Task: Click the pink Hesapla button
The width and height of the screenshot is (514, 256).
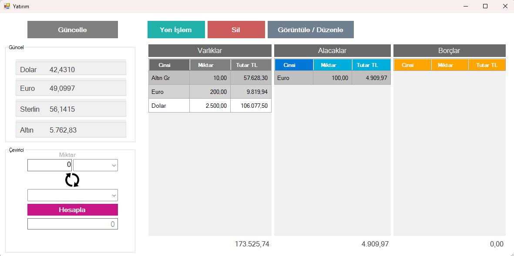Action: tap(72, 209)
